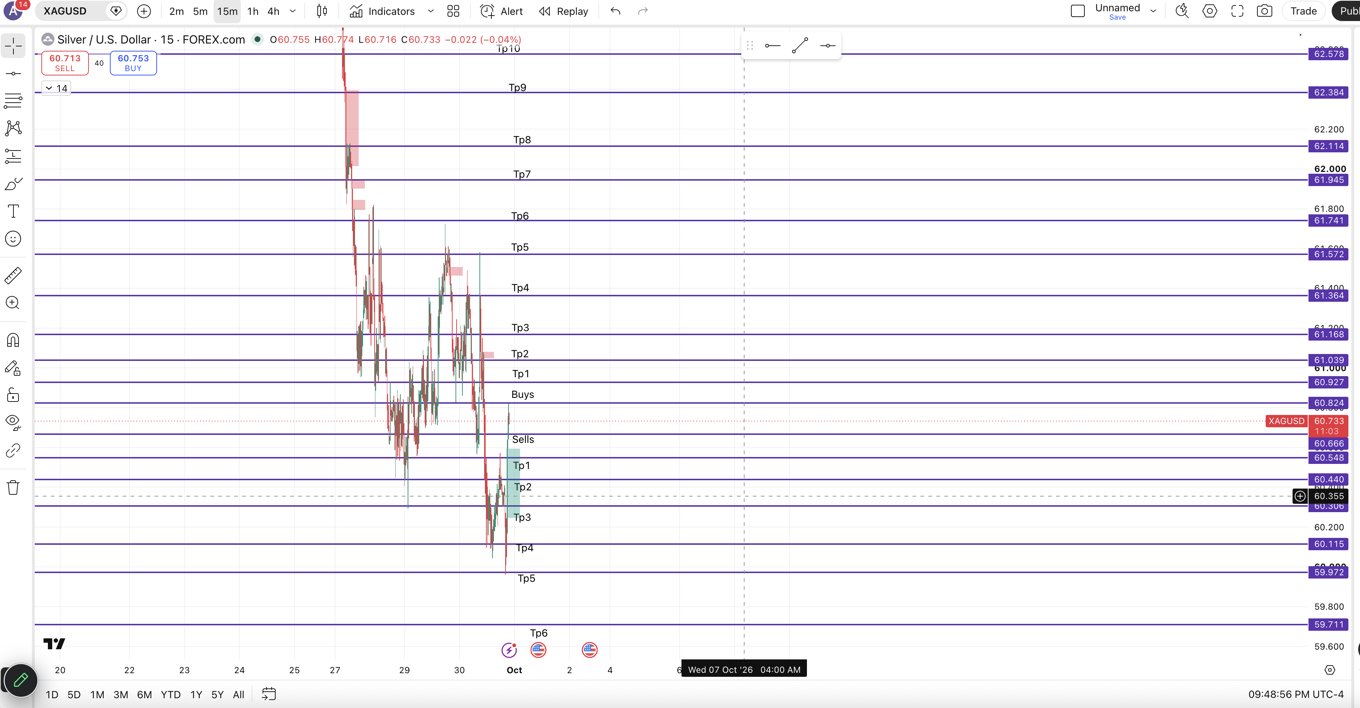
Task: Select the ruler measure tool
Action: click(13, 275)
